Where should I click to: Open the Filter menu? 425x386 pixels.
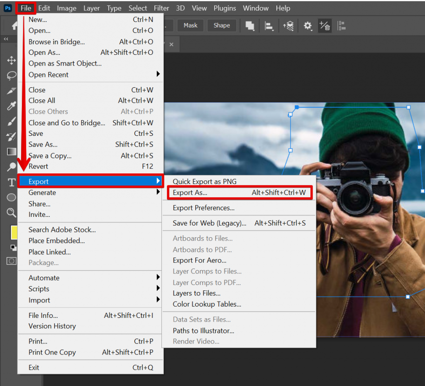coord(161,8)
